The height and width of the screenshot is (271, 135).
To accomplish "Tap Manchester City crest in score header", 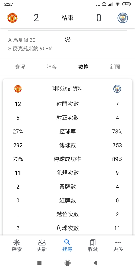I will pos(123,18).
